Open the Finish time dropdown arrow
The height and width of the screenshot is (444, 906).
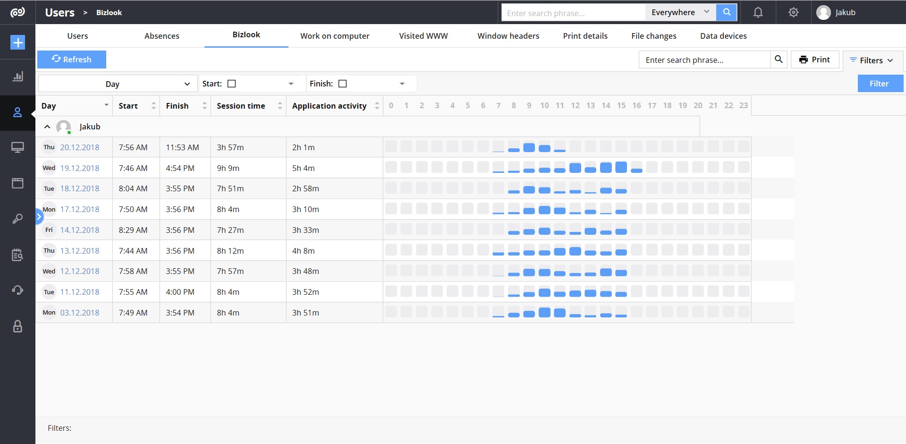(x=402, y=84)
